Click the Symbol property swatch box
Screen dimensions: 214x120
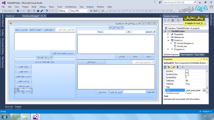tap(187, 71)
